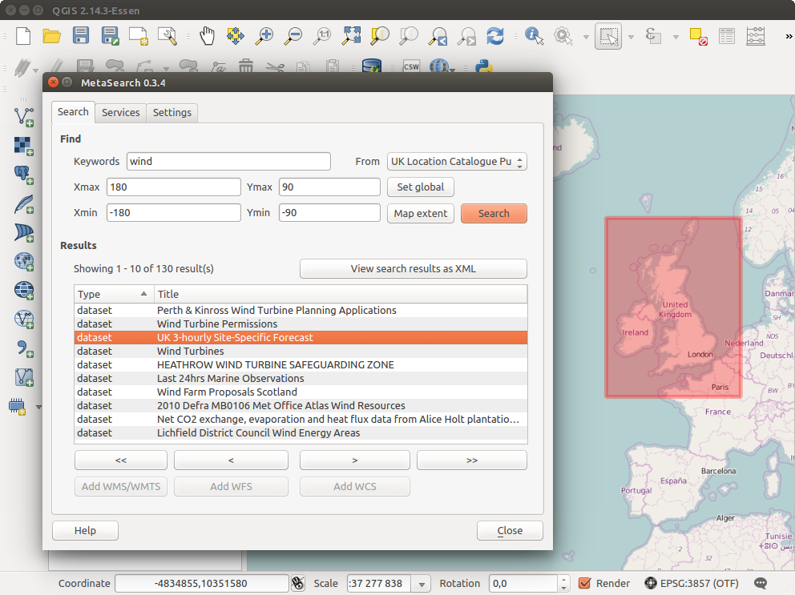795x595 pixels.
Task: Toggle the Render checkbox
Action: (x=585, y=583)
